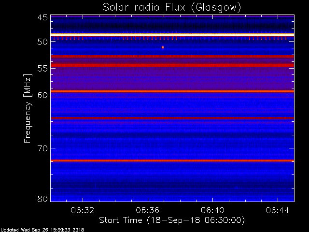Image resolution: width=309 pixels, height=232 pixels.
Task: Click the small orange burst spot near 51 MHz
Action: click(163, 47)
